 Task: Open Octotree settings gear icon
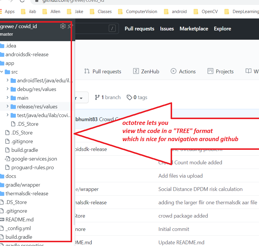(x=63, y=26)
